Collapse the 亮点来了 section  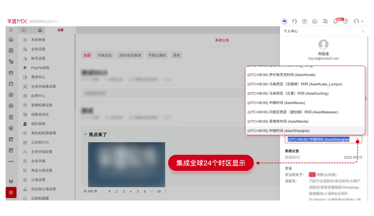click(86, 134)
